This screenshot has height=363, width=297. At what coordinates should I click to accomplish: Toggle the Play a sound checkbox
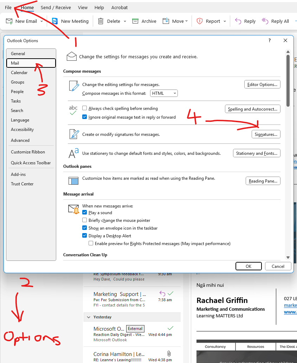tap(85, 212)
